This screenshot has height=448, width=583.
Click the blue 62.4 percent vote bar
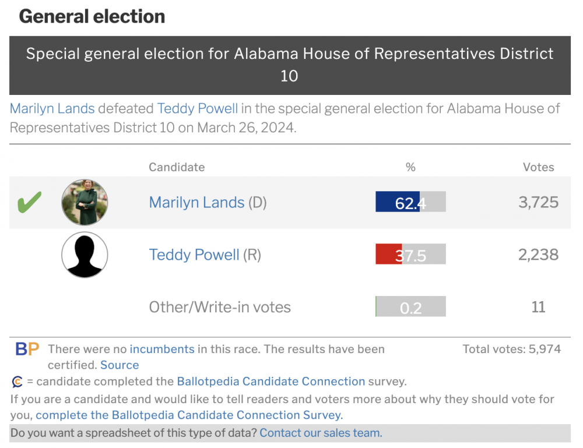[398, 202]
